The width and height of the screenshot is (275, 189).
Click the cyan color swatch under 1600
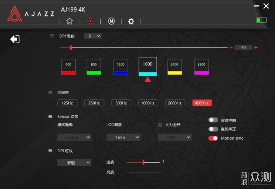[x=148, y=74]
